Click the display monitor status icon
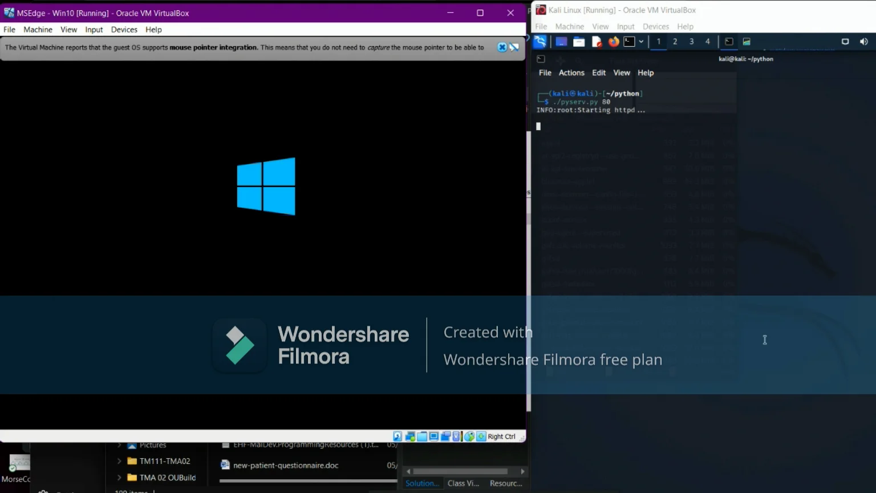876x493 pixels. pyautogui.click(x=434, y=437)
